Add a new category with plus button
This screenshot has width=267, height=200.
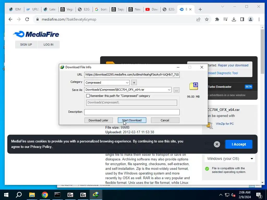(x=134, y=83)
